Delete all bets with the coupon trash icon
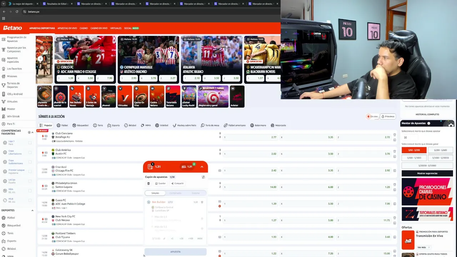Screen dimensions: 457x257 point(149,183)
